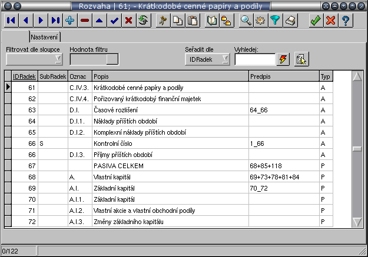Screen dimensions: 368x257
Task: Expand the 'Filtrovat dle sloupce' dropdown
Action: point(34,59)
